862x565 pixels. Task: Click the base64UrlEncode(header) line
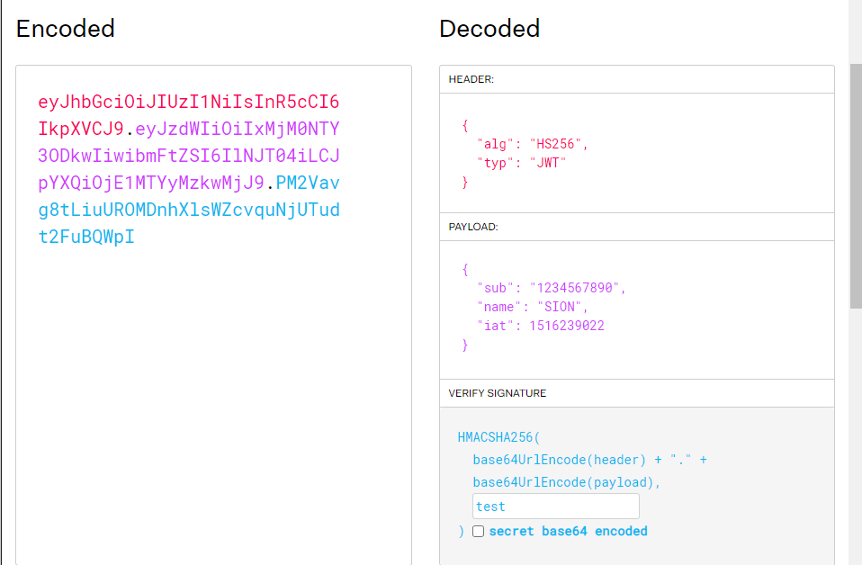click(x=590, y=460)
